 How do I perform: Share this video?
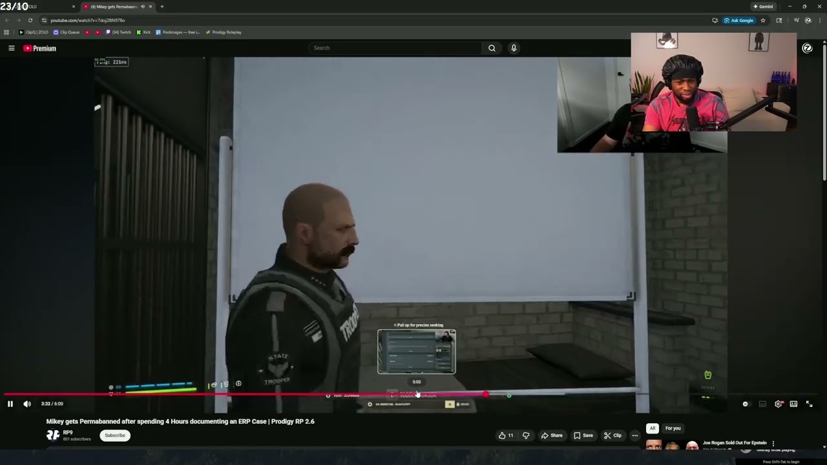click(x=552, y=435)
